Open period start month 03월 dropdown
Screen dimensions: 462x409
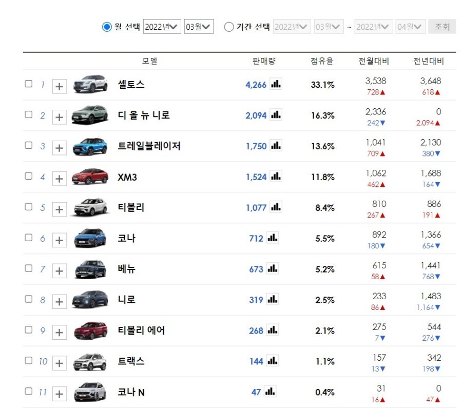pos(329,27)
